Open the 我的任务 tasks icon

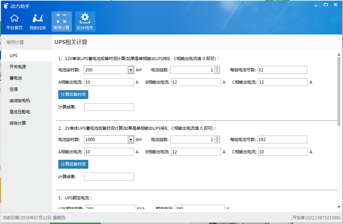[38, 22]
